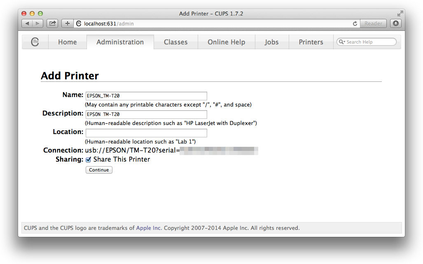423x264 pixels.
Task: Switch to the Home tab
Action: click(x=68, y=42)
